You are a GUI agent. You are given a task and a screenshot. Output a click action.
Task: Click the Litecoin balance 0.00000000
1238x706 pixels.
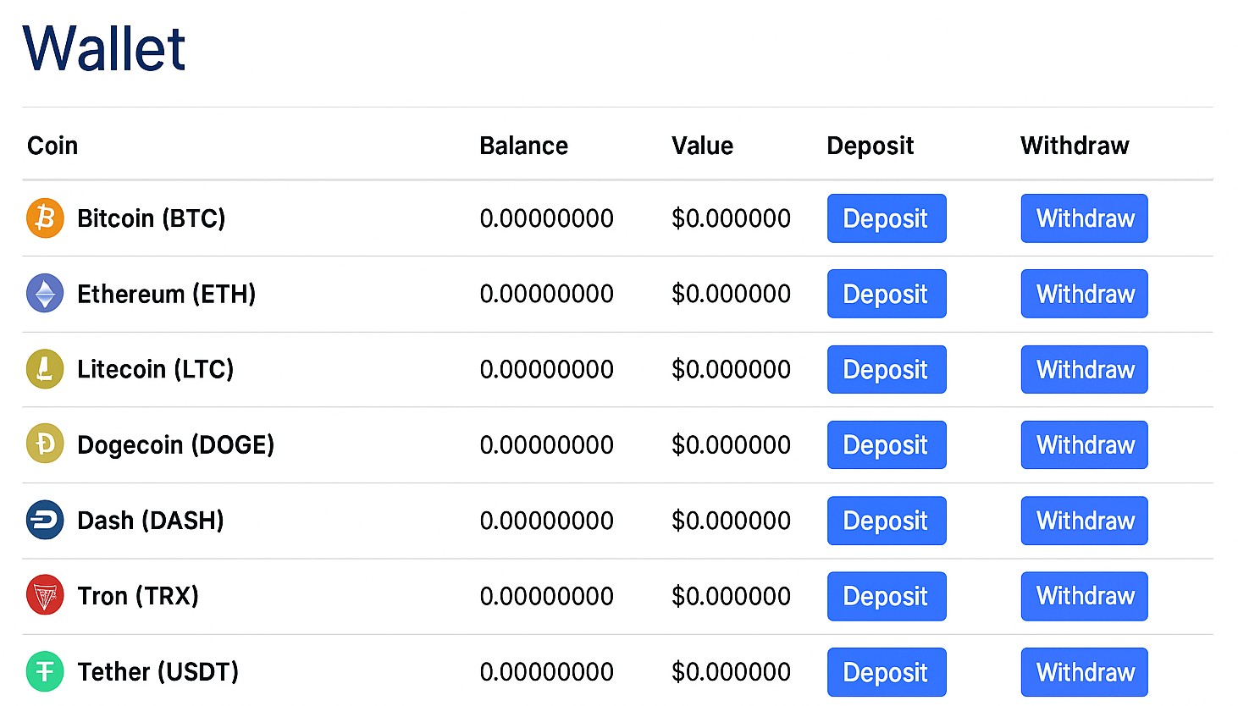pyautogui.click(x=546, y=369)
